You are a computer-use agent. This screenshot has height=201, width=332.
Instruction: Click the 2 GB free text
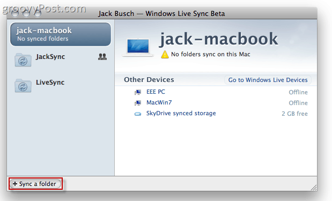(x=294, y=114)
